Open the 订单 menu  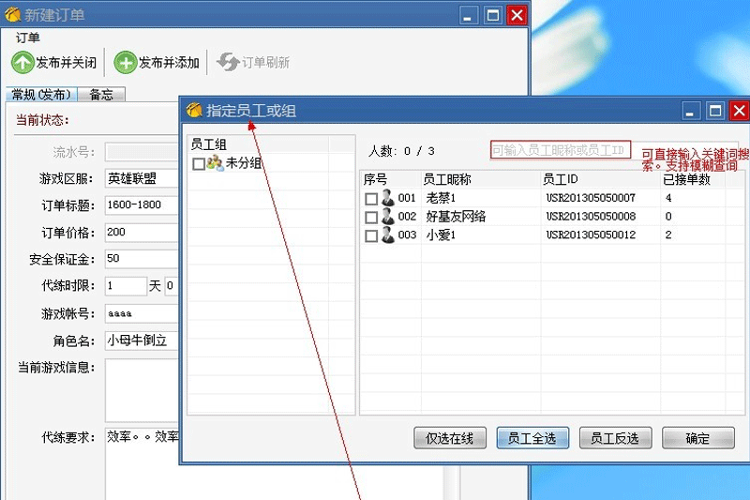point(28,38)
